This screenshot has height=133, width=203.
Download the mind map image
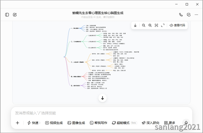click(135, 25)
